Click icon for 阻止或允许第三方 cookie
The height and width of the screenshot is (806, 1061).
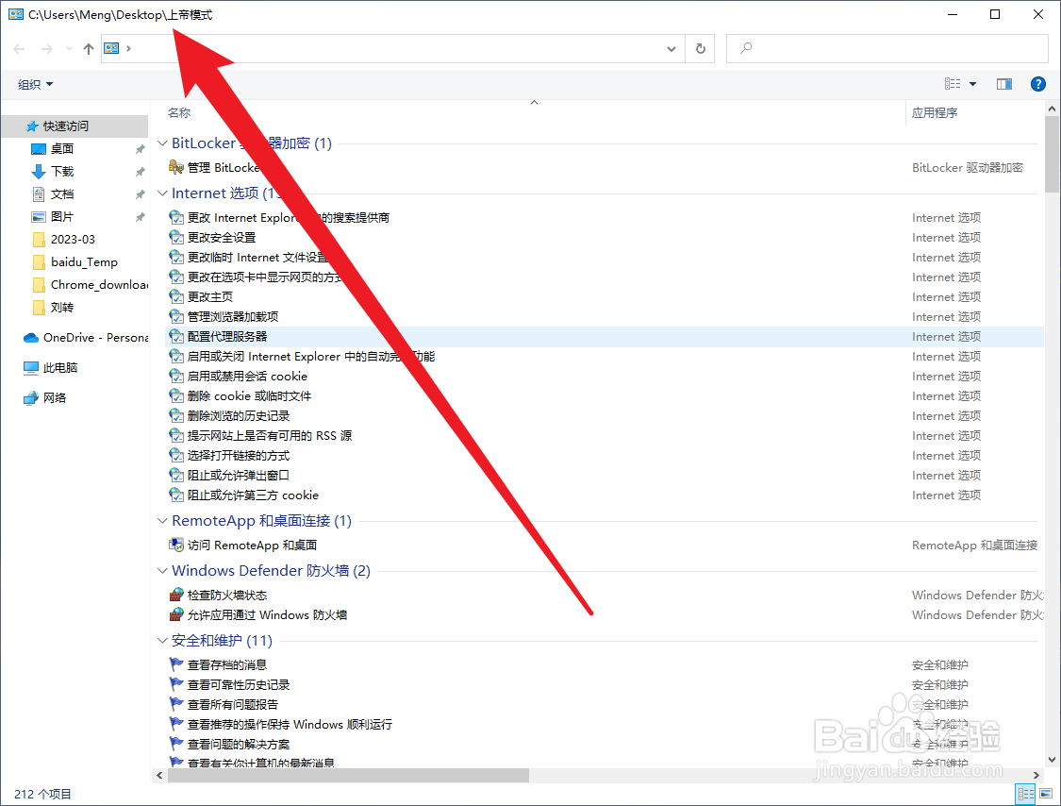(x=176, y=495)
